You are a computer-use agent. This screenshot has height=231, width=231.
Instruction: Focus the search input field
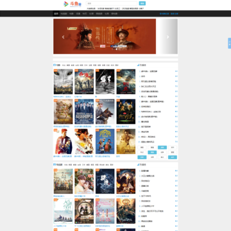tap(112, 3)
